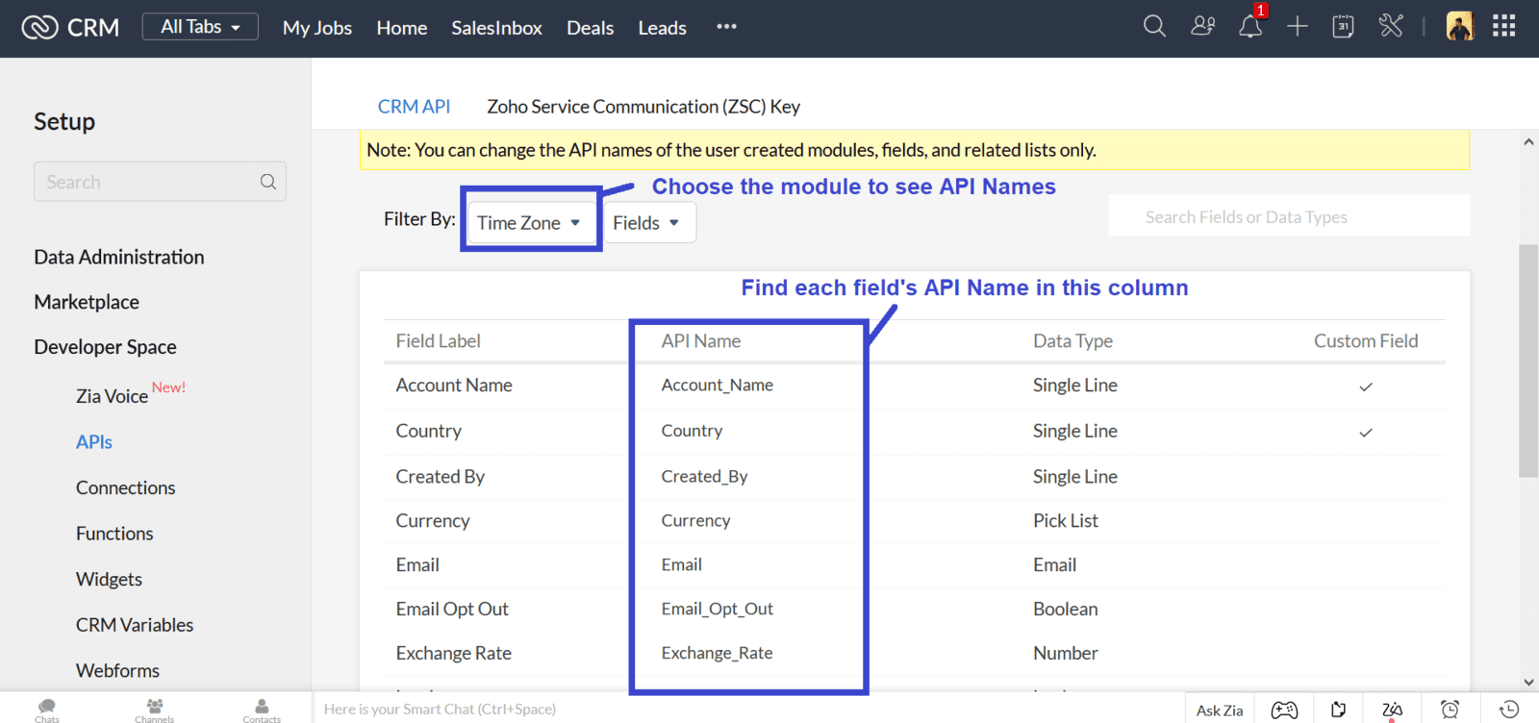This screenshot has height=723, width=1539.
Task: Open Connections setup link
Action: (126, 487)
